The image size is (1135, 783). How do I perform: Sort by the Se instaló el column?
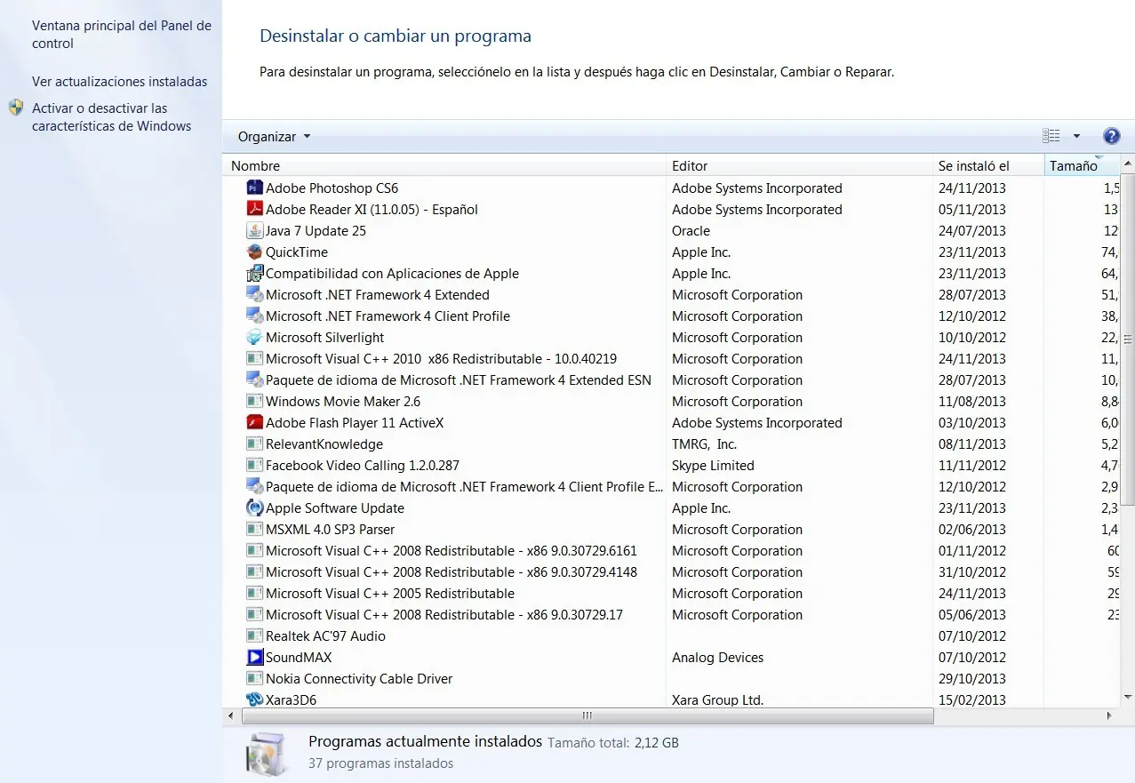[x=988, y=165]
